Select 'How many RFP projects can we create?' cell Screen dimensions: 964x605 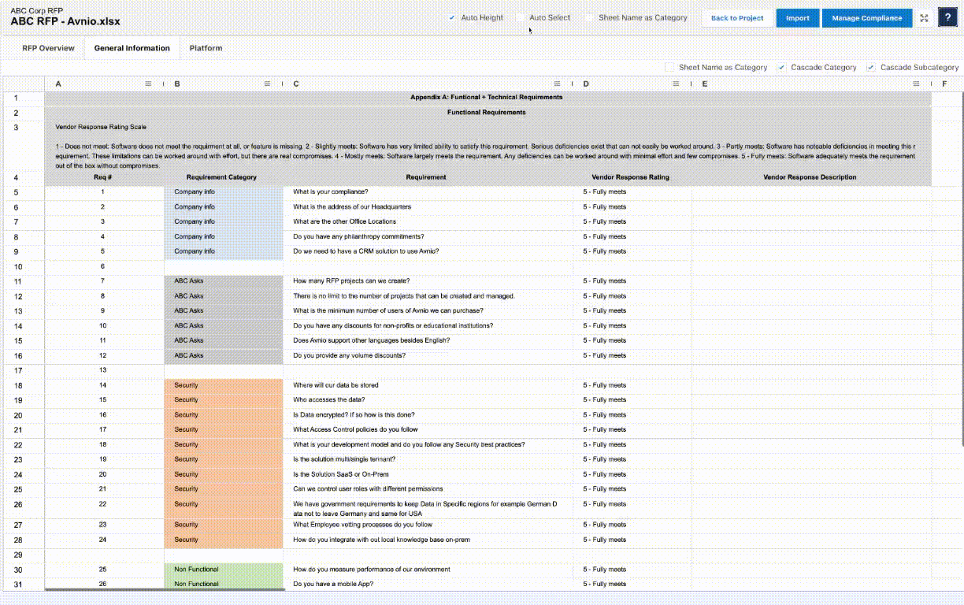428,281
